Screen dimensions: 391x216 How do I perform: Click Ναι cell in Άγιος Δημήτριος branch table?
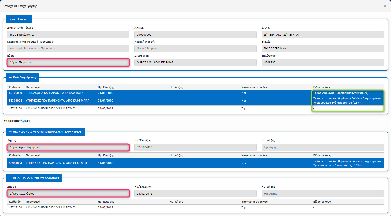click(x=276, y=163)
